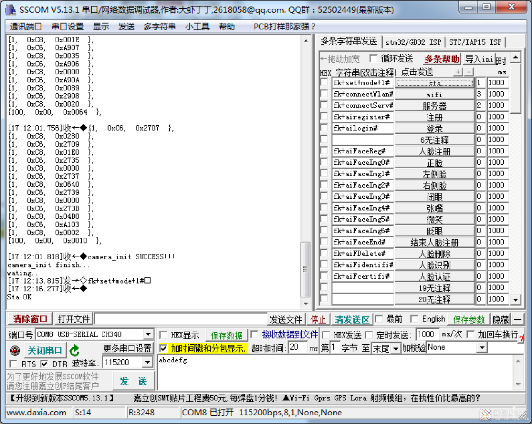The height and width of the screenshot is (424, 532).
Task: Toggle 接收数据到文件 checkbox
Action: click(x=255, y=334)
